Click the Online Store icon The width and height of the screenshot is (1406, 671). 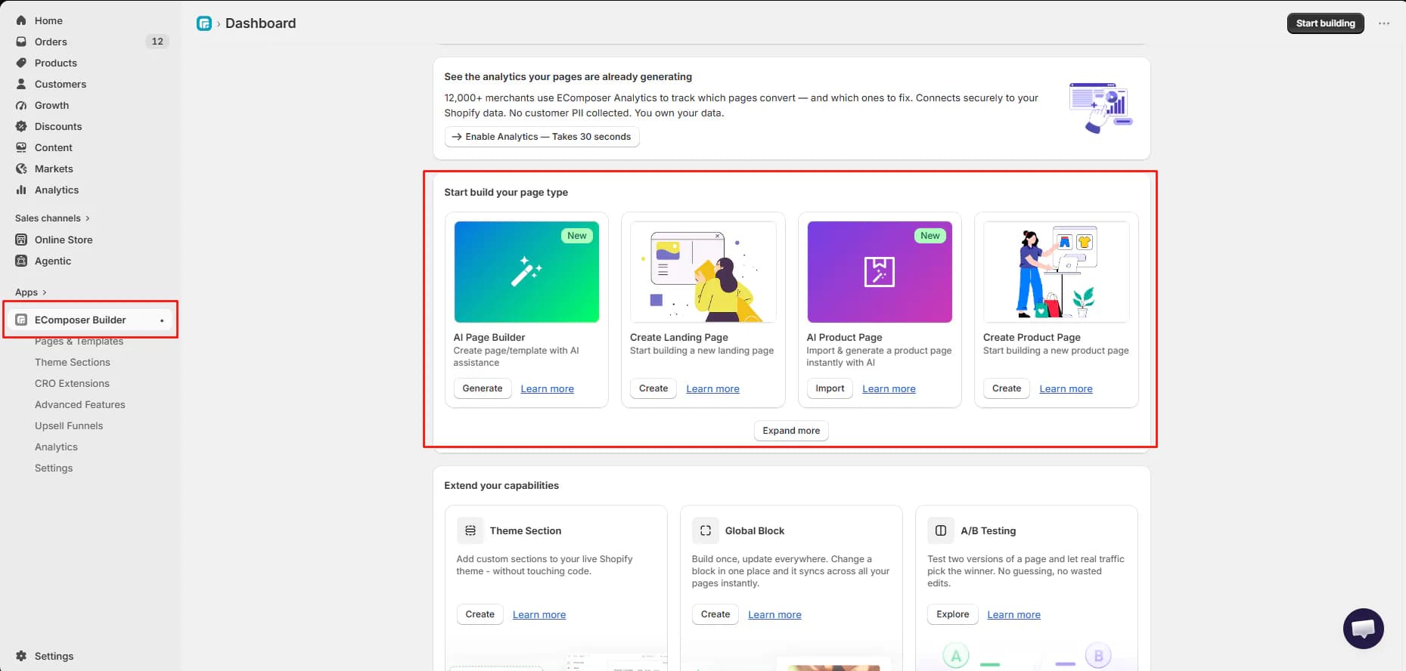point(21,240)
